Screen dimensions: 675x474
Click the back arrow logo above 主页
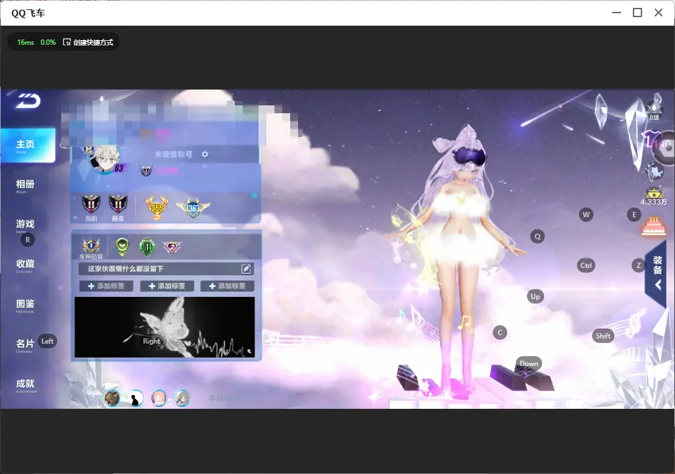(28, 101)
